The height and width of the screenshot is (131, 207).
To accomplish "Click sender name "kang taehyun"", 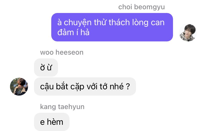I will click(62, 107).
